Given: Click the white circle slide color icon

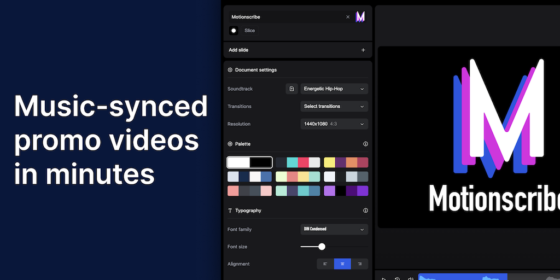Looking at the screenshot, I should coord(234,31).
